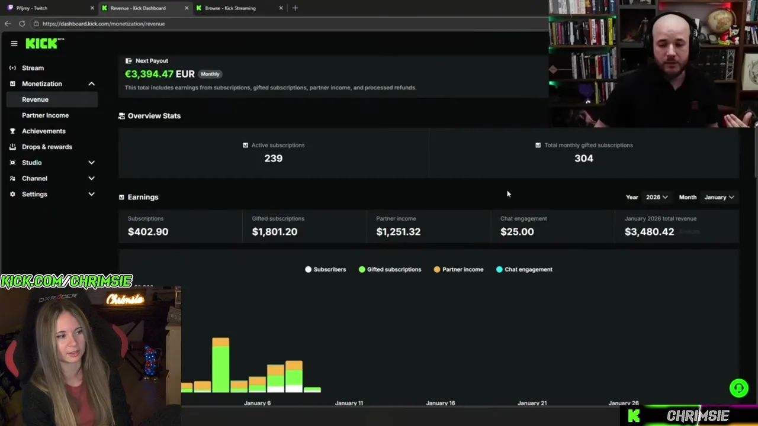
Task: Toggle Gifted subscriptions series in legend
Action: tap(390, 269)
